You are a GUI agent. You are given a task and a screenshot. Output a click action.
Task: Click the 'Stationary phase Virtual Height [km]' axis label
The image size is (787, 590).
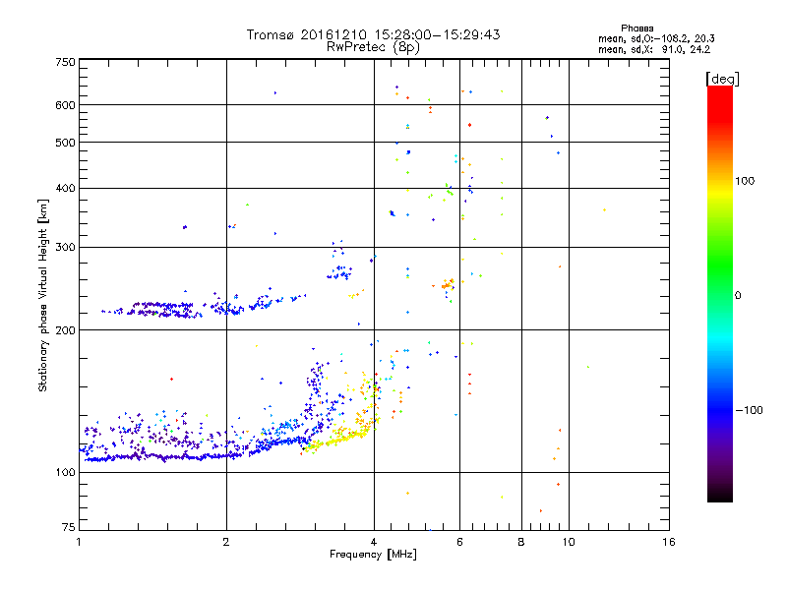tap(42, 296)
